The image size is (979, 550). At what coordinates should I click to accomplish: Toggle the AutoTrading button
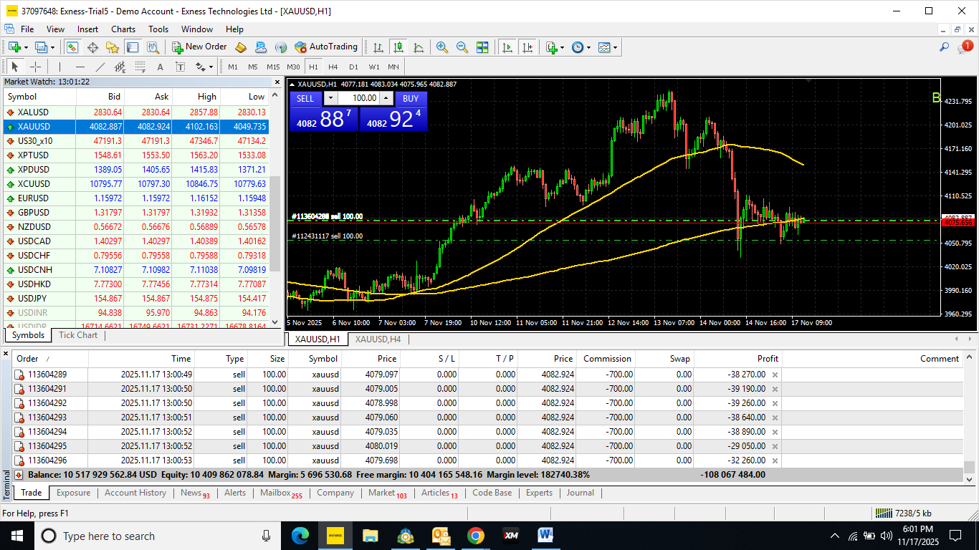pos(325,47)
